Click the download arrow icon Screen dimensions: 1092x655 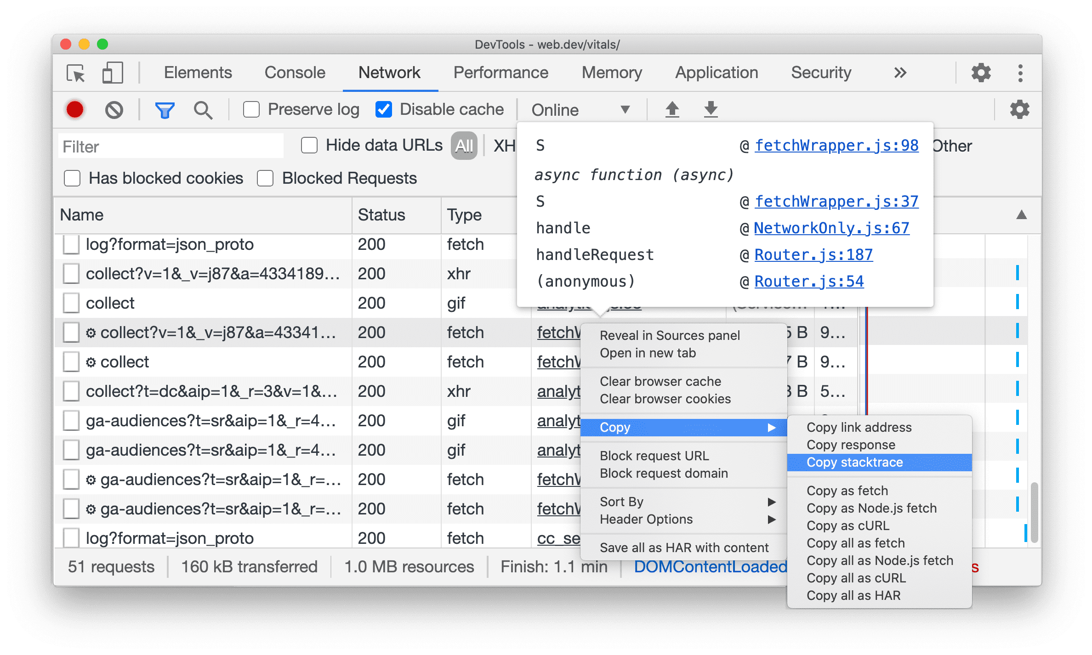(x=711, y=109)
